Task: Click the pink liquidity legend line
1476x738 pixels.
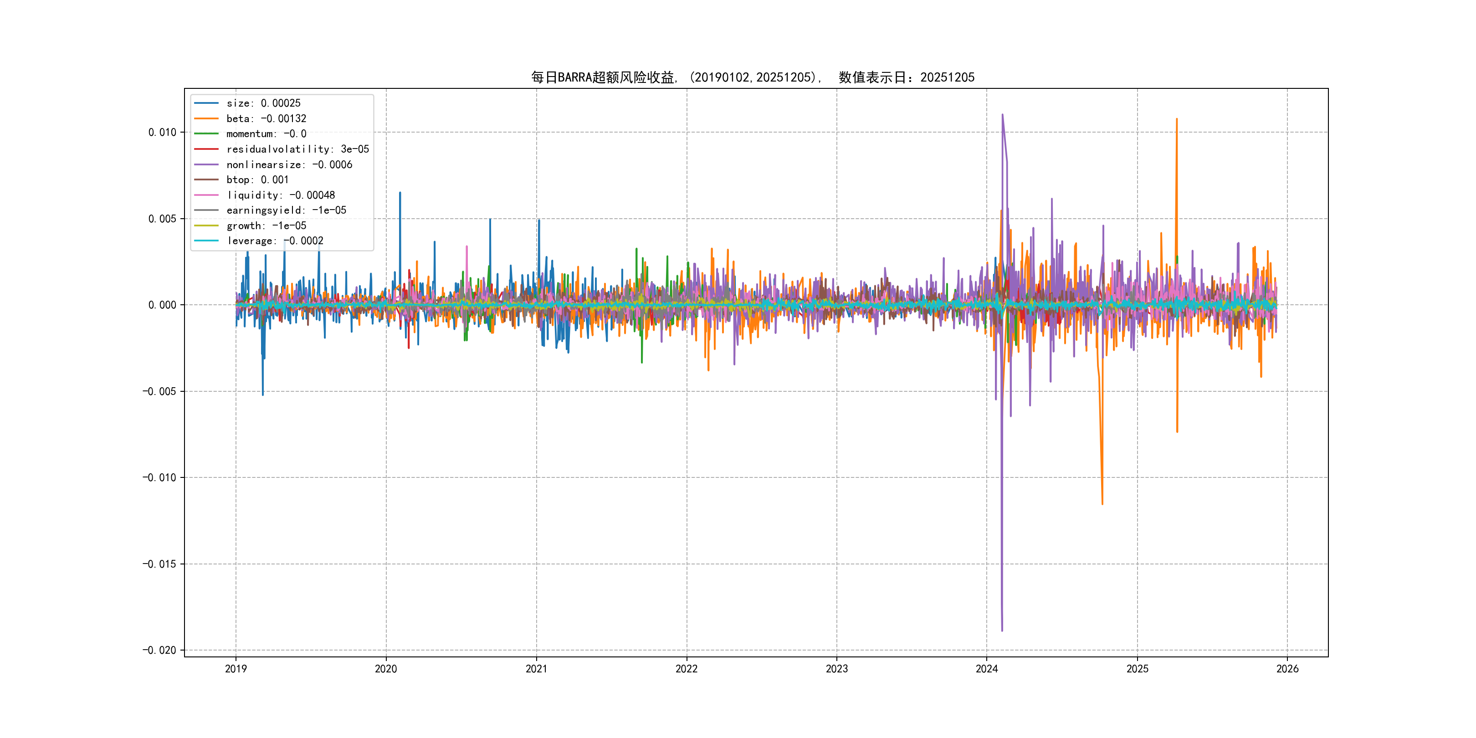Action: [x=206, y=195]
